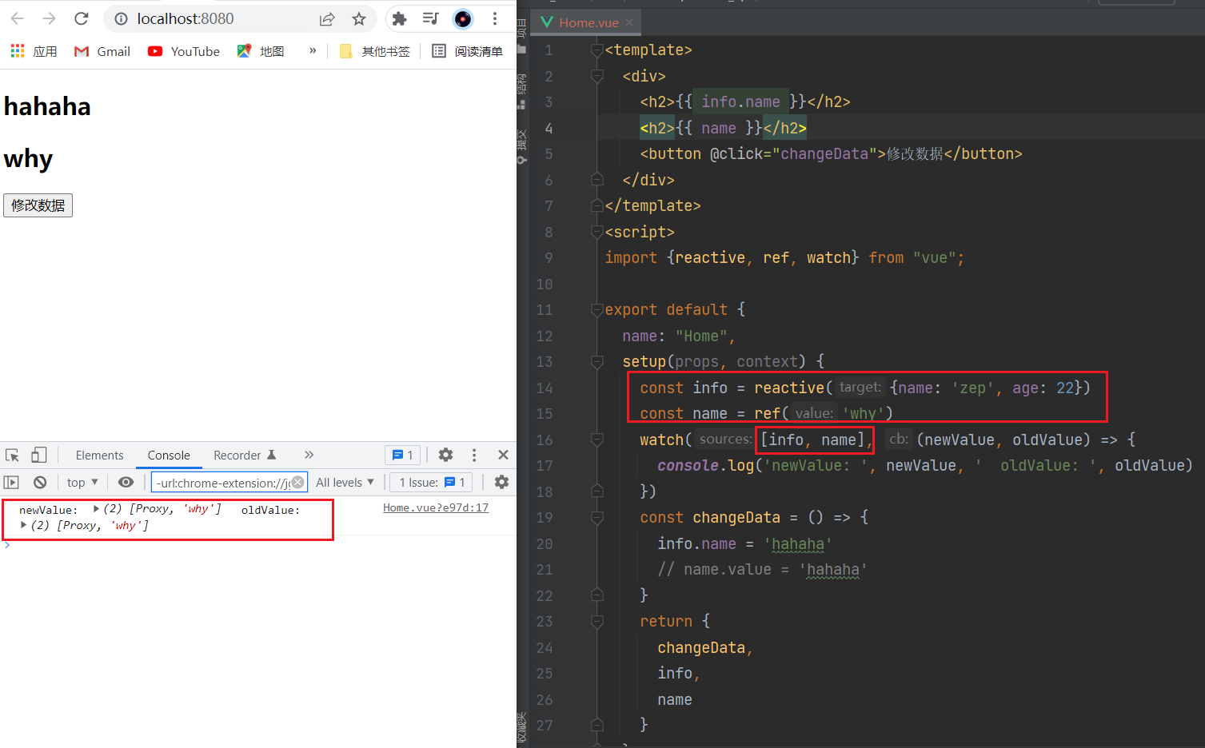Open the Home.vue?e97d:17 source link
The width and height of the screenshot is (1205, 748).
(436, 507)
